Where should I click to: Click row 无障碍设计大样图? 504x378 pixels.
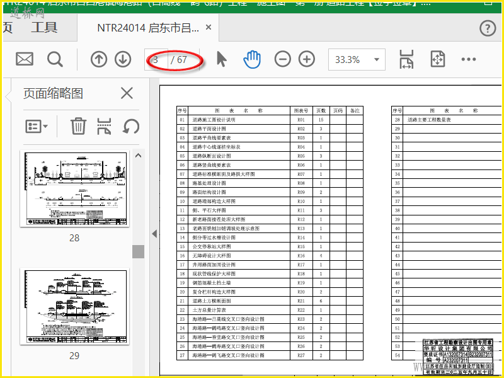(270, 256)
